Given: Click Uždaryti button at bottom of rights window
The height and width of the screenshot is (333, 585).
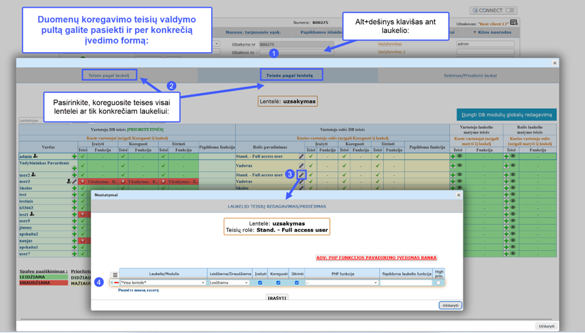Looking at the screenshot, I should point(547,326).
